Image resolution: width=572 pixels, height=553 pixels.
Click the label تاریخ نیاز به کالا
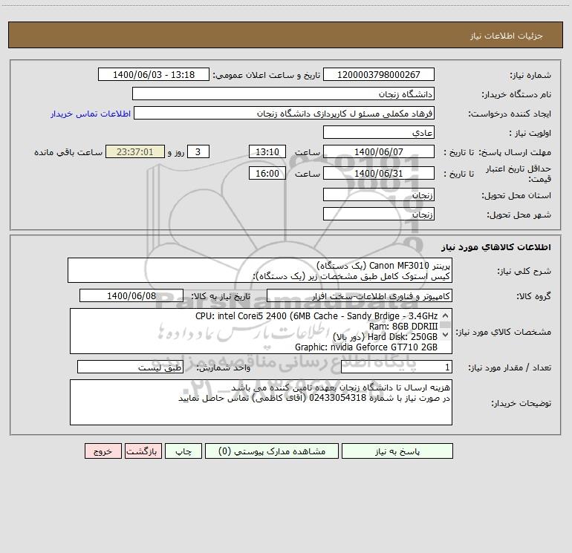pos(221,296)
